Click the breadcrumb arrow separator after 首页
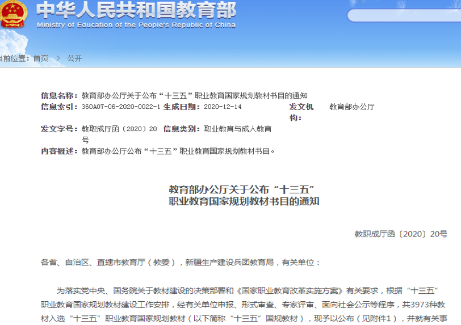Image resolution: width=461 pixels, height=325 pixels. pos(58,58)
